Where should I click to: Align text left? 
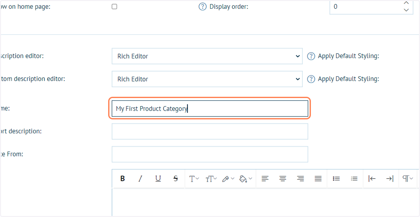coord(265,178)
